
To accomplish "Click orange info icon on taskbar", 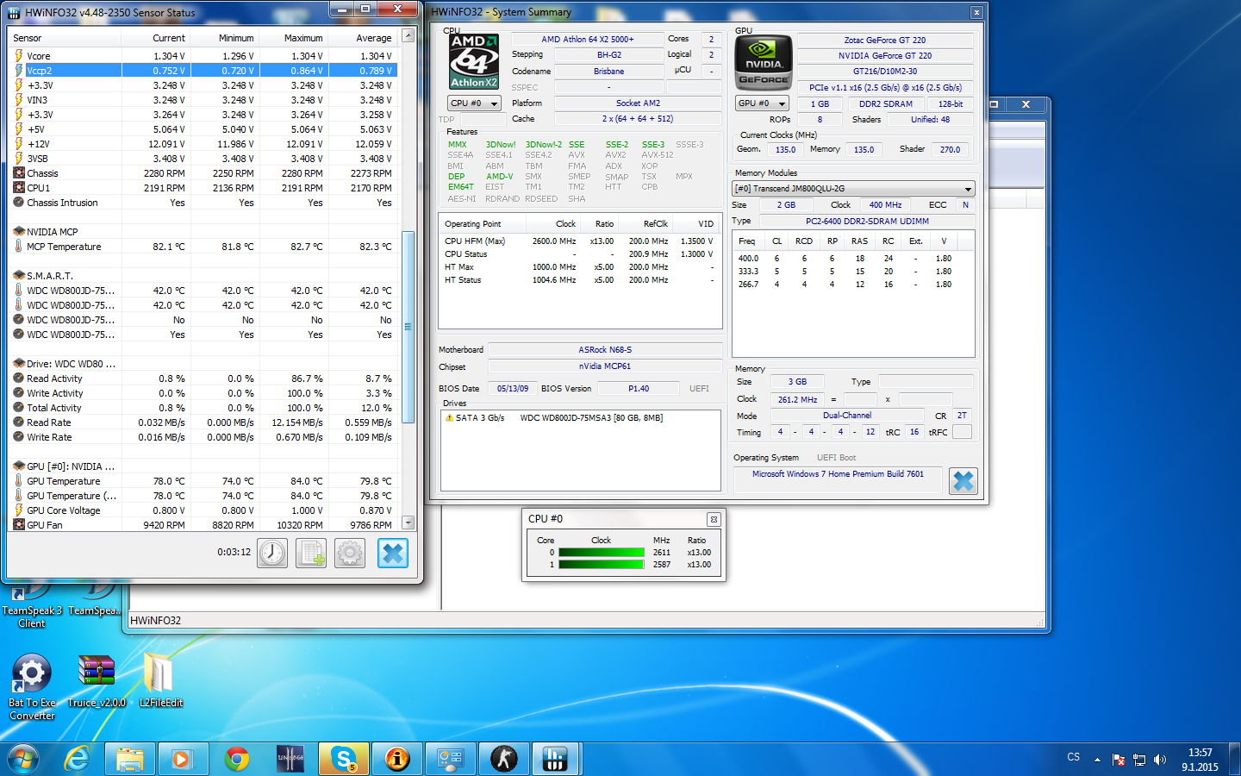I will (x=397, y=759).
